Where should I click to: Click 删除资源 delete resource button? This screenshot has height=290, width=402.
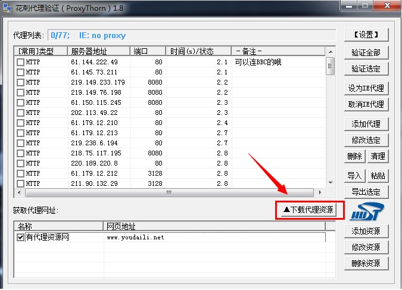[x=366, y=264]
